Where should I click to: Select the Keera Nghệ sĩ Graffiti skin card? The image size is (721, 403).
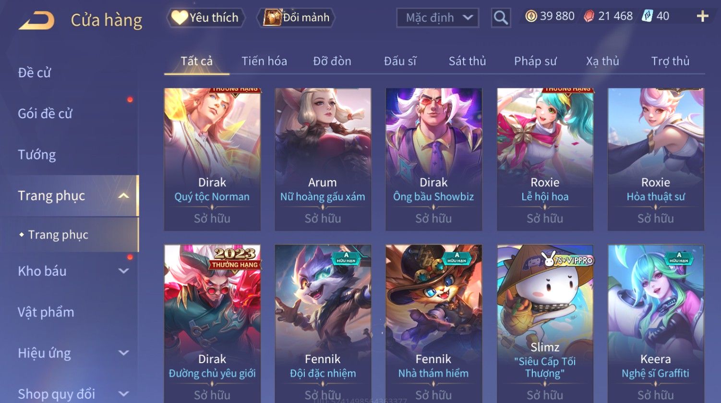[656, 324]
